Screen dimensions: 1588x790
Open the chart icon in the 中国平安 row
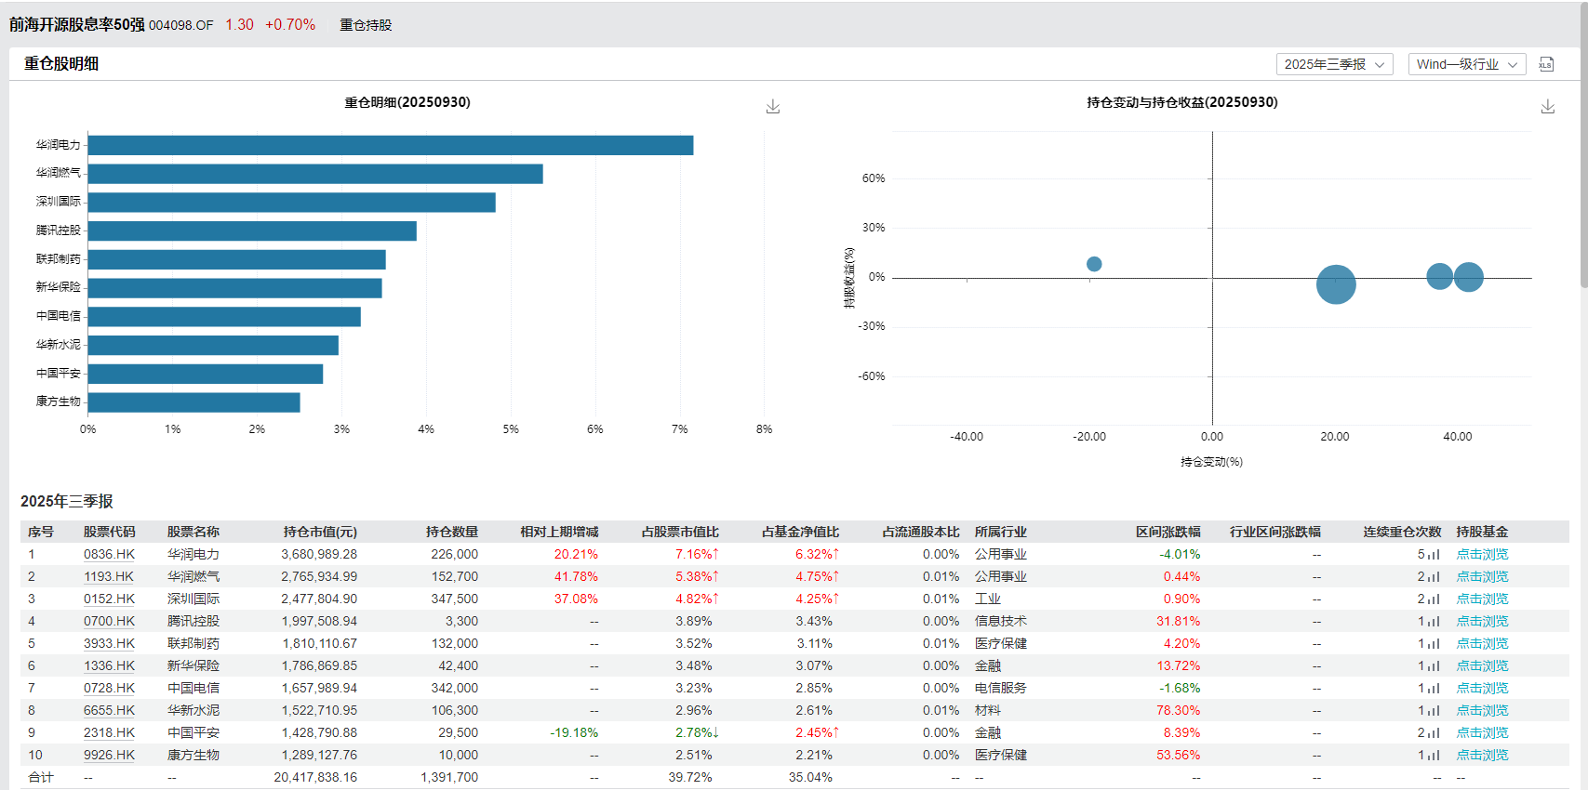click(x=1434, y=733)
